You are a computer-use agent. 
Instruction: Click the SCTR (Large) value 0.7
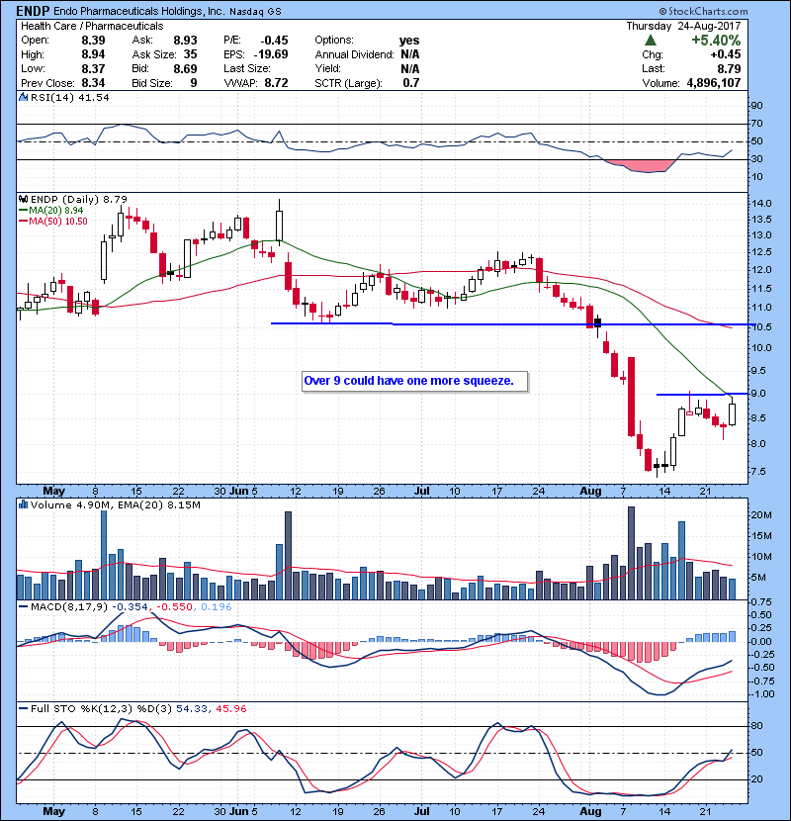click(x=411, y=83)
